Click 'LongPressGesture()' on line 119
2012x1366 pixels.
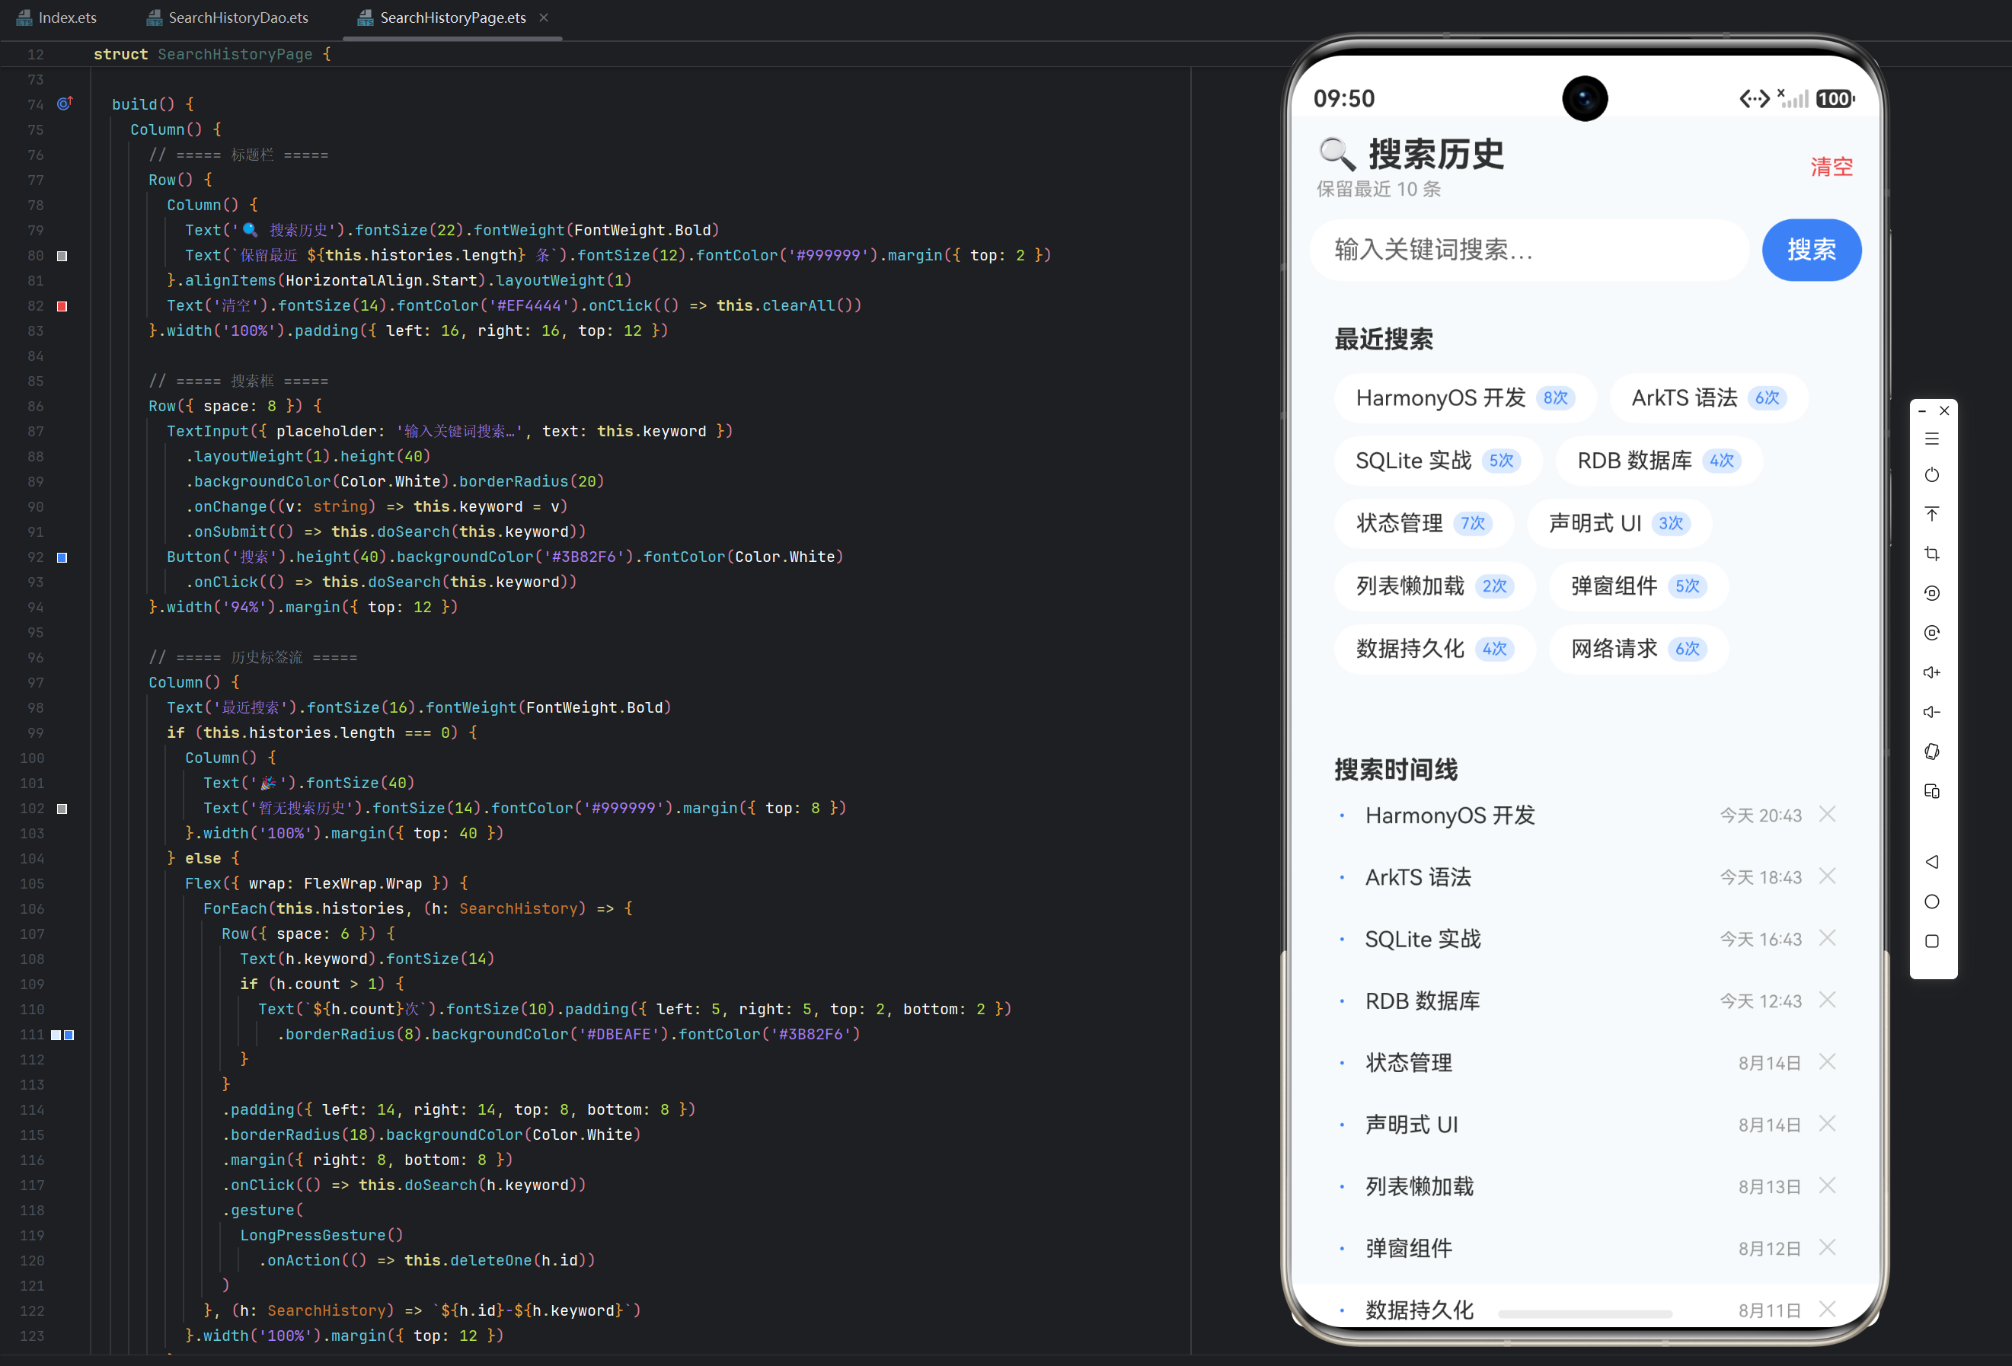tap(321, 1235)
